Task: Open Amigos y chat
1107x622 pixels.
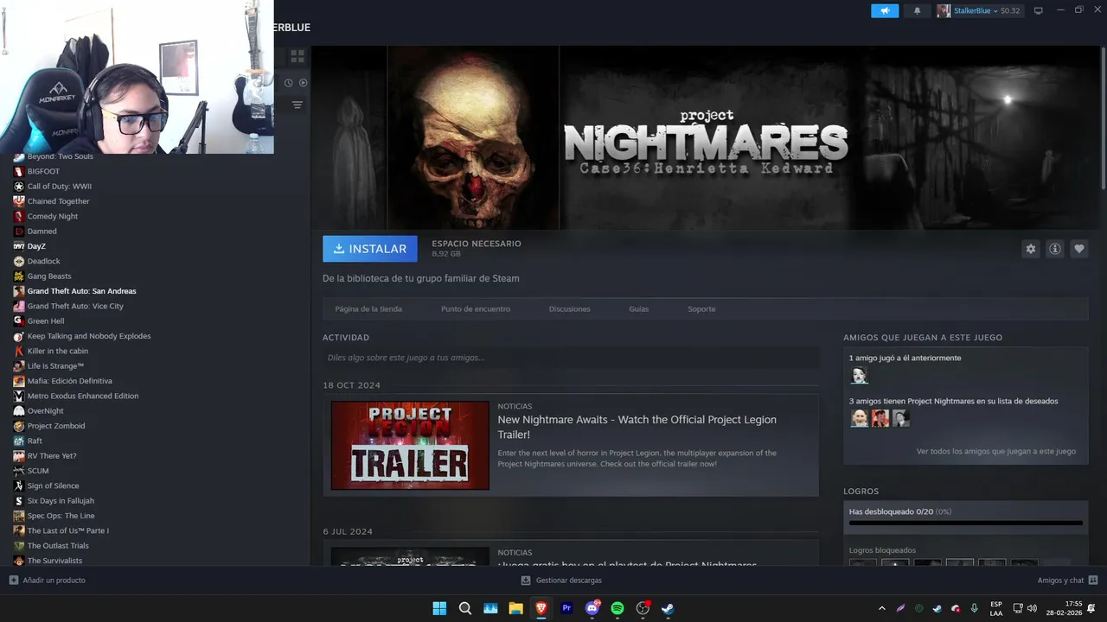Action: click(x=1067, y=581)
